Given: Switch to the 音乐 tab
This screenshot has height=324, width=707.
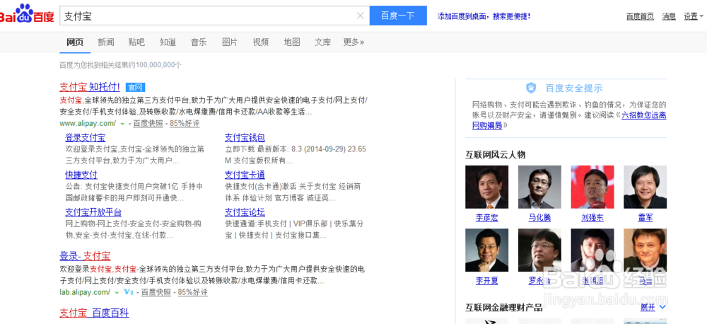Looking at the screenshot, I should click(x=199, y=42).
